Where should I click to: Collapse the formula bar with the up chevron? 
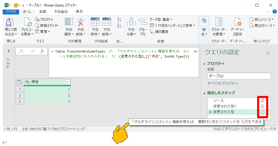[195, 51]
